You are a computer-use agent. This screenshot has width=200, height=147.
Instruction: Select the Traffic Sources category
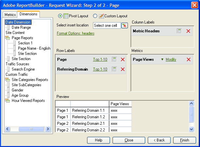(18, 64)
